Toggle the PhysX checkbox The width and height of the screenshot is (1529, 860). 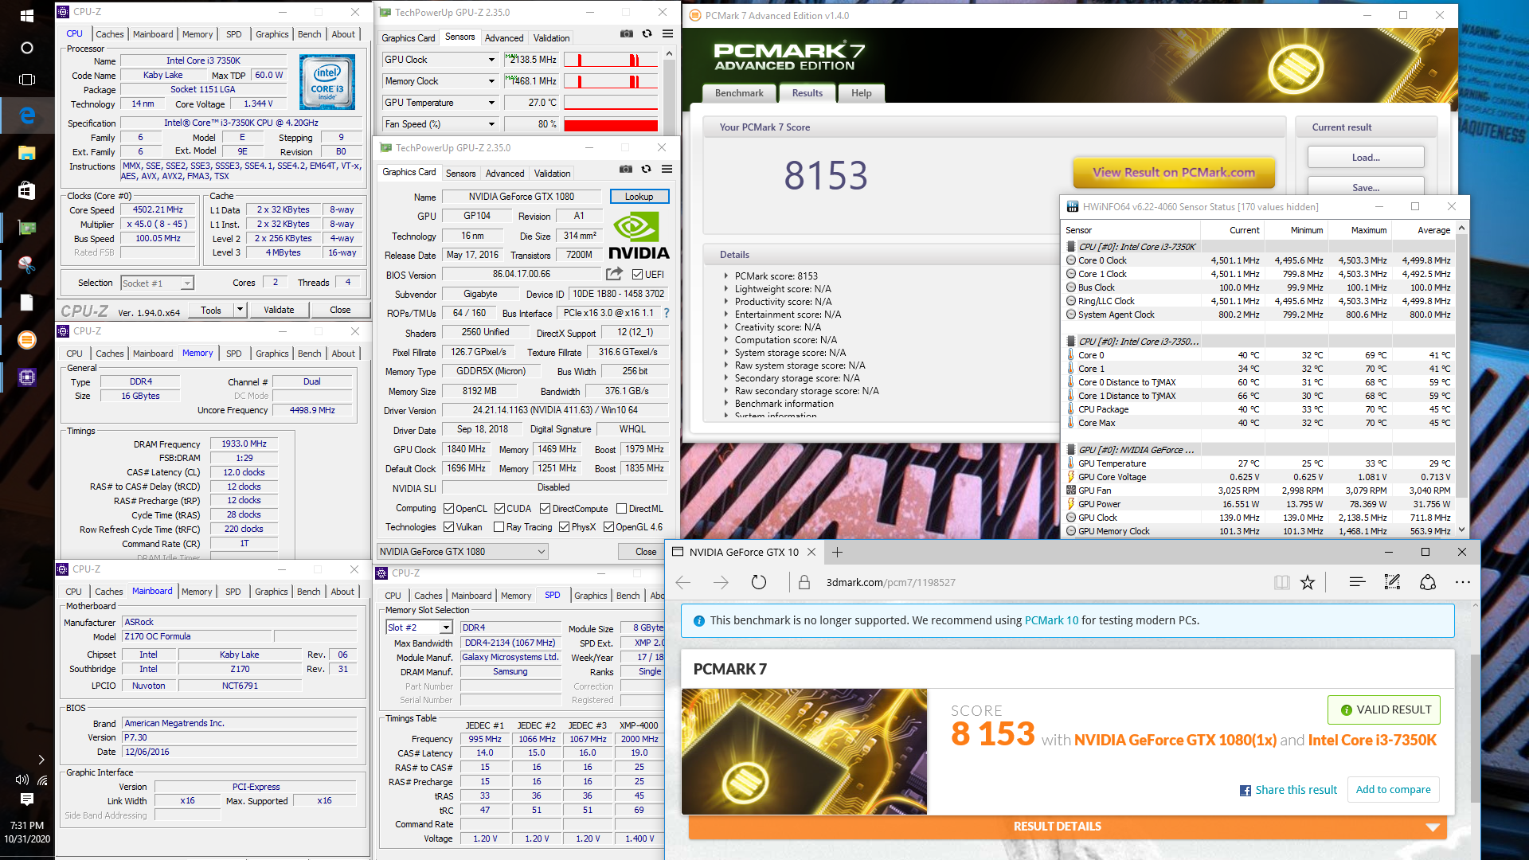click(x=564, y=527)
